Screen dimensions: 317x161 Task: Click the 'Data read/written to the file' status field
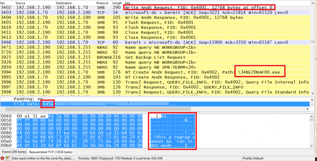pyautogui.click(x=43, y=158)
